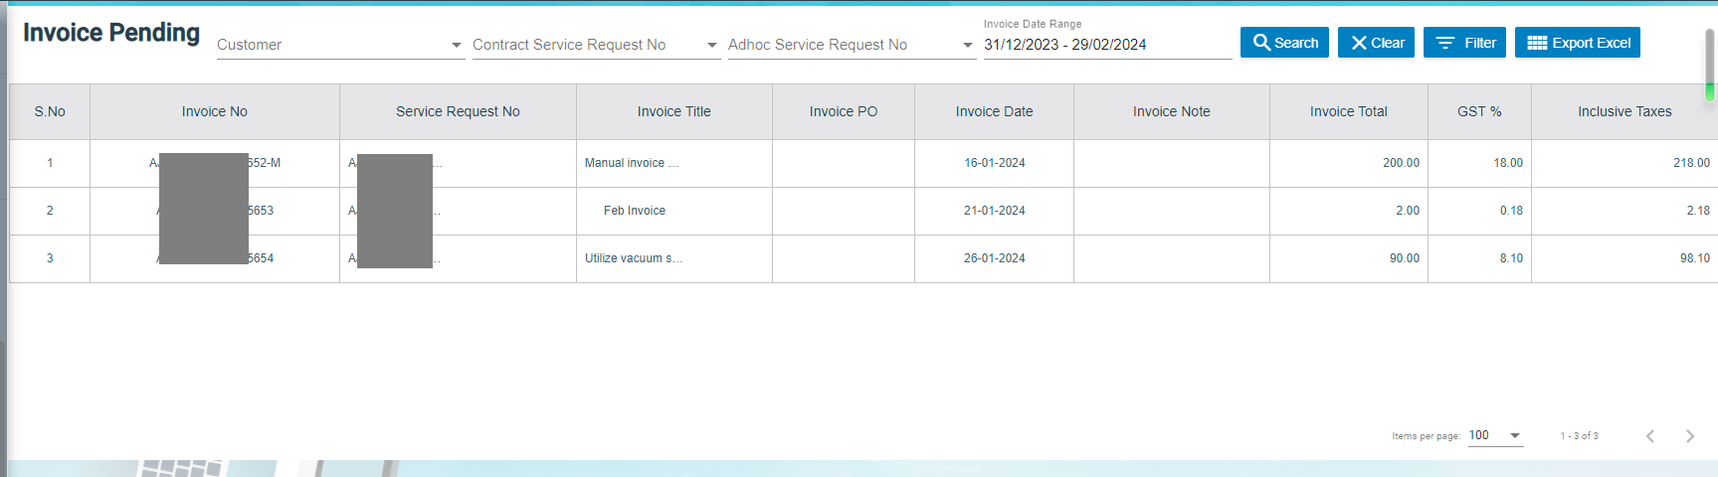Change items per page dropdown showing 100
This screenshot has width=1718, height=477.
pyautogui.click(x=1494, y=435)
